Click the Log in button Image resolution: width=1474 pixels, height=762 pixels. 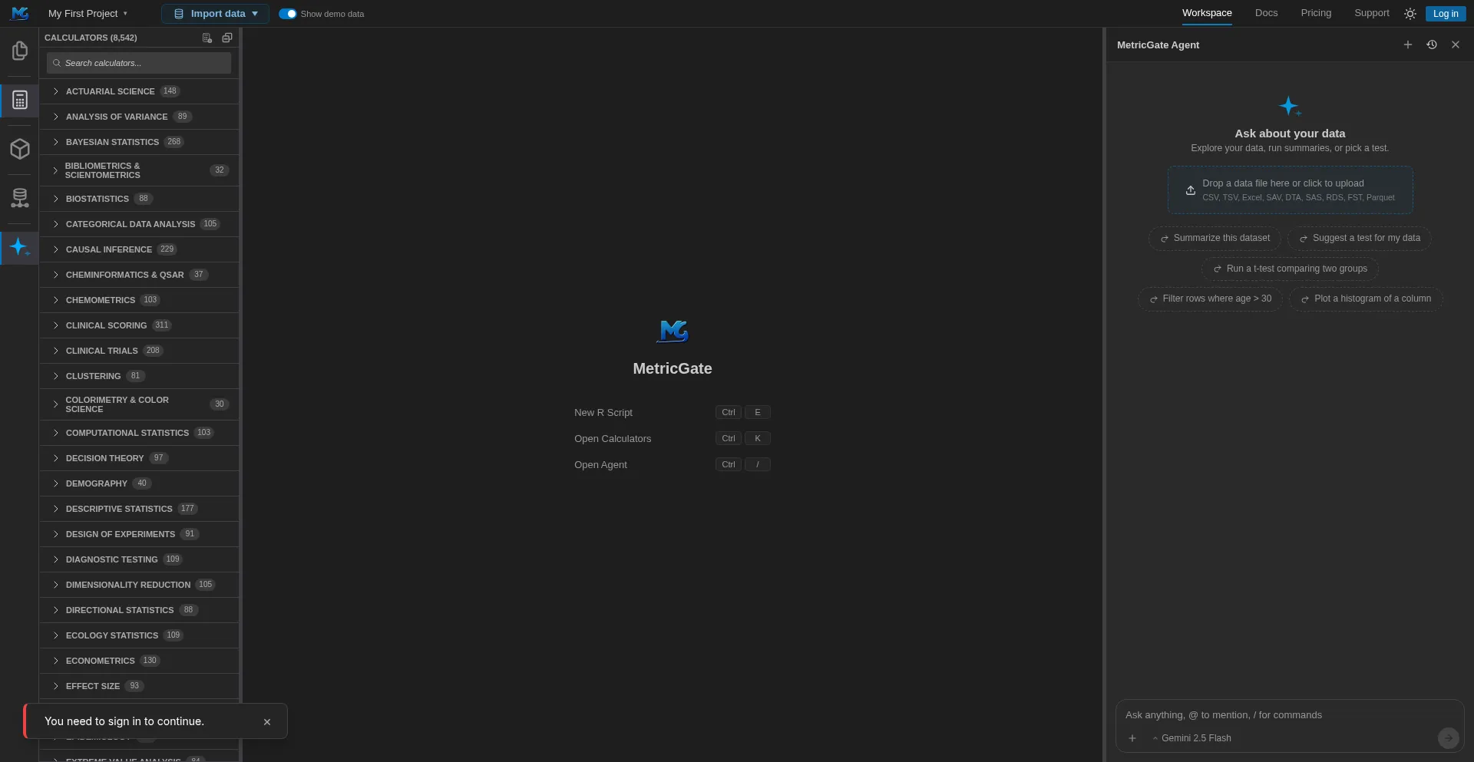pos(1446,14)
